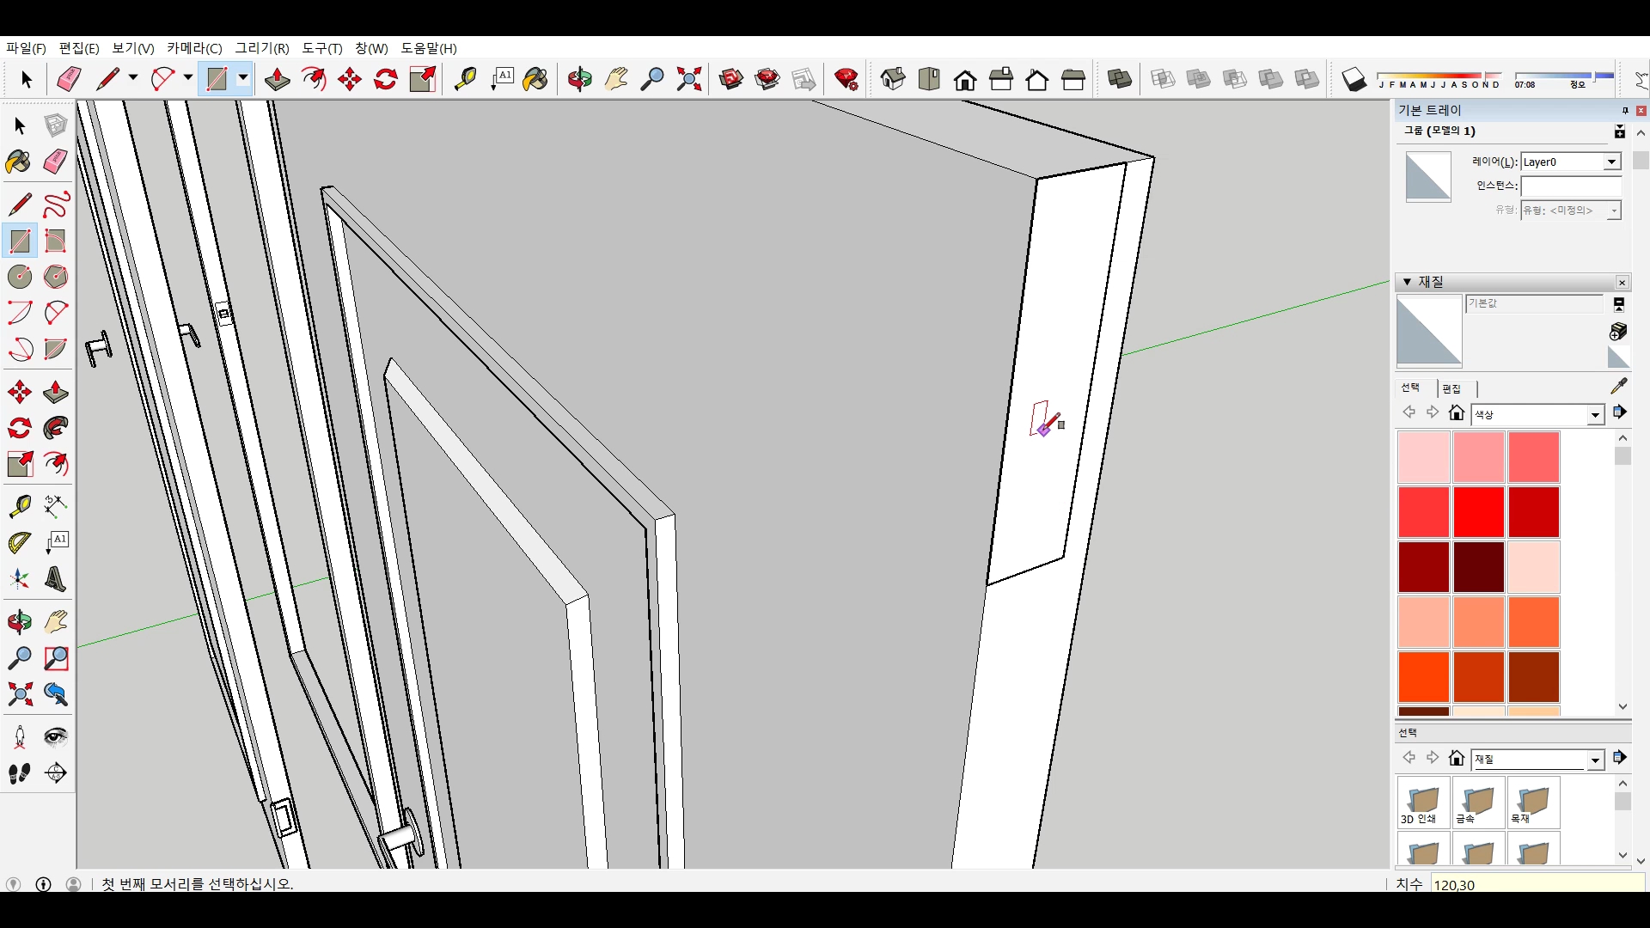
Task: Collapse the 재질 materials panel
Action: 1407,282
